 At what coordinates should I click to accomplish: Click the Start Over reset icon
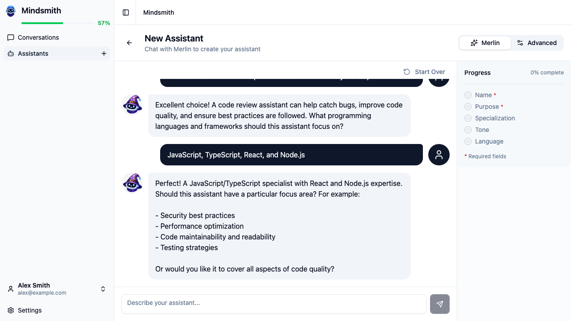406,71
